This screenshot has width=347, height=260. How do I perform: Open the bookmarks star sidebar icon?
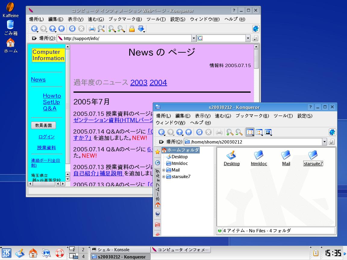click(158, 152)
